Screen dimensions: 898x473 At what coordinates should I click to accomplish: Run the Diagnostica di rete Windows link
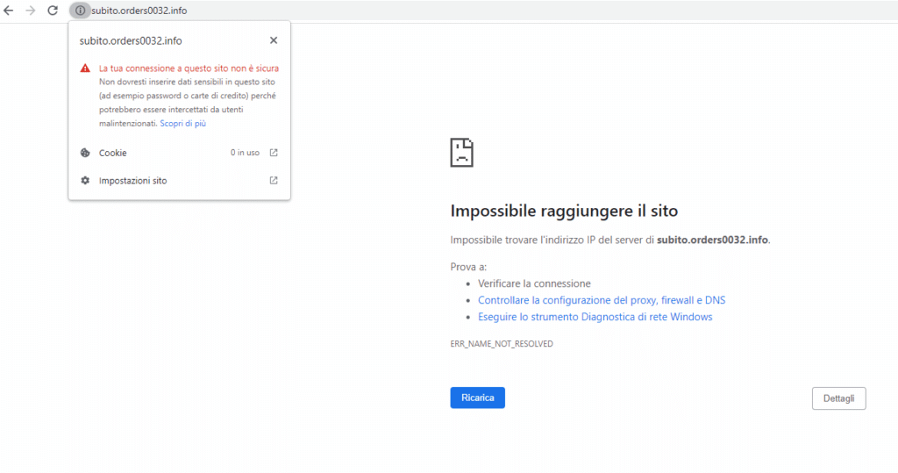click(x=595, y=317)
